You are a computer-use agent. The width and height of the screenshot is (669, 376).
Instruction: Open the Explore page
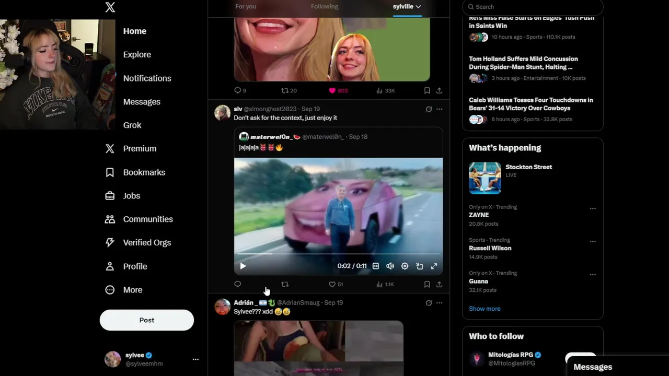pos(137,55)
